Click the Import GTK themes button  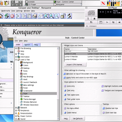point(75,65)
